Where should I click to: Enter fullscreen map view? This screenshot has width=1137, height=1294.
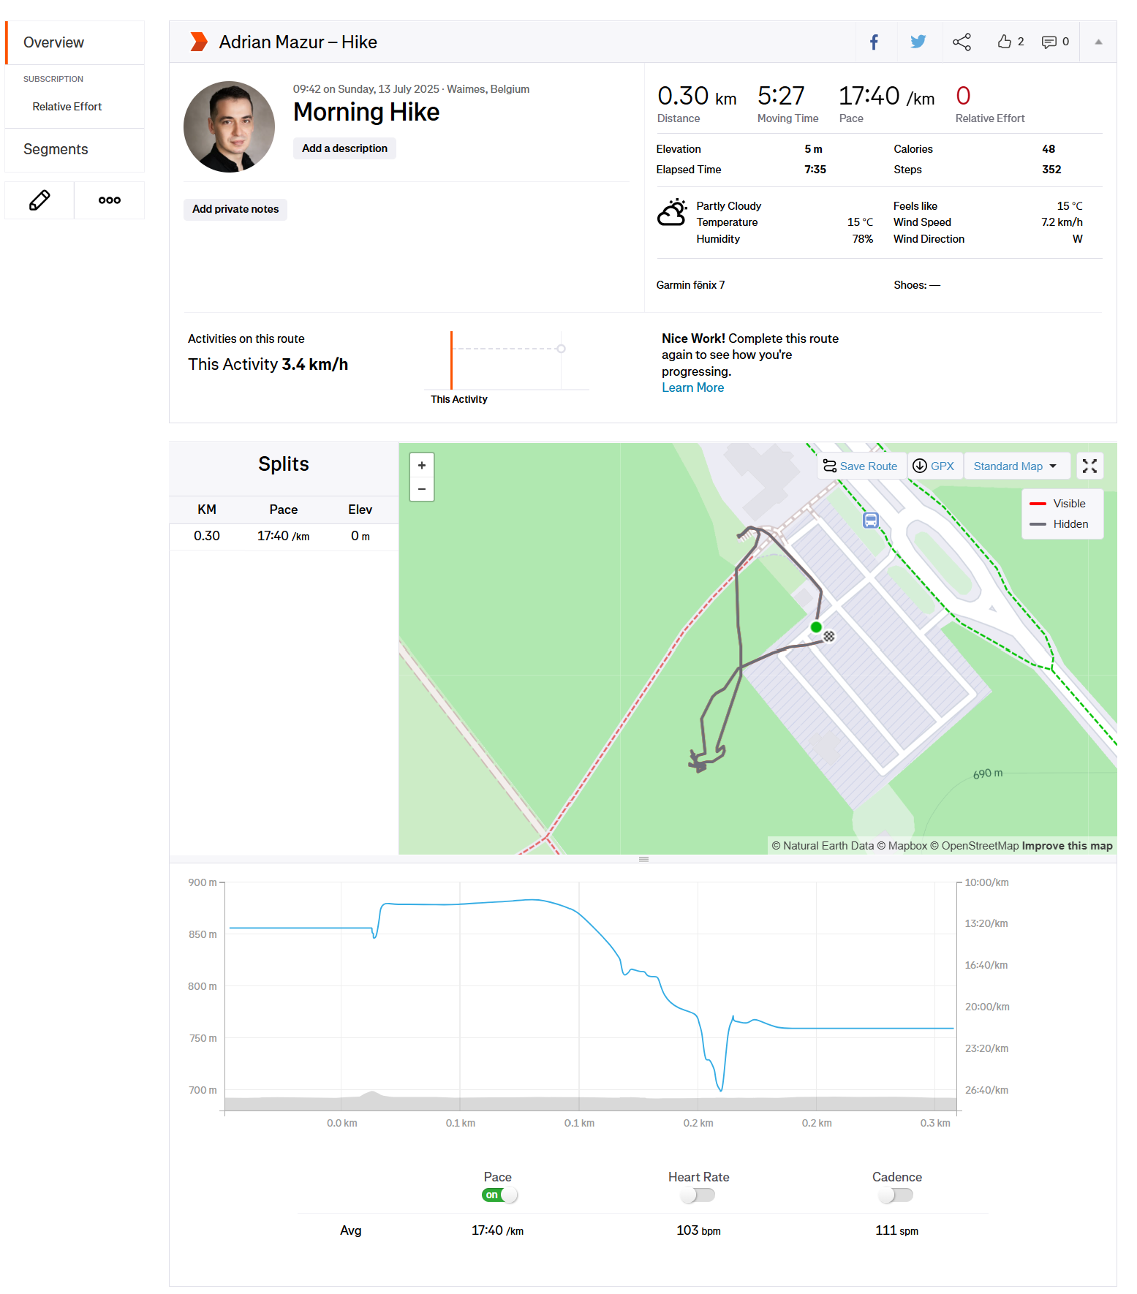(1089, 466)
